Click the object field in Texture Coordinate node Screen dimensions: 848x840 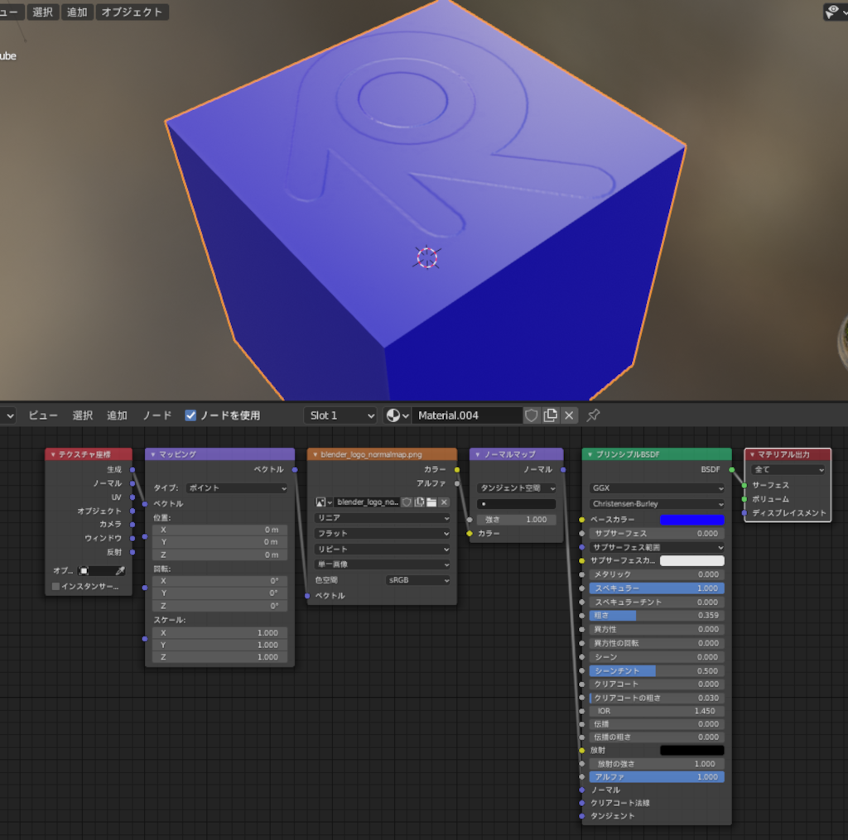tap(96, 570)
